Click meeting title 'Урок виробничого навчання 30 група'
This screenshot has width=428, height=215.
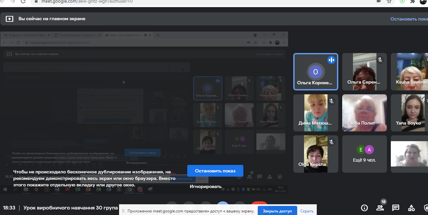(70, 208)
